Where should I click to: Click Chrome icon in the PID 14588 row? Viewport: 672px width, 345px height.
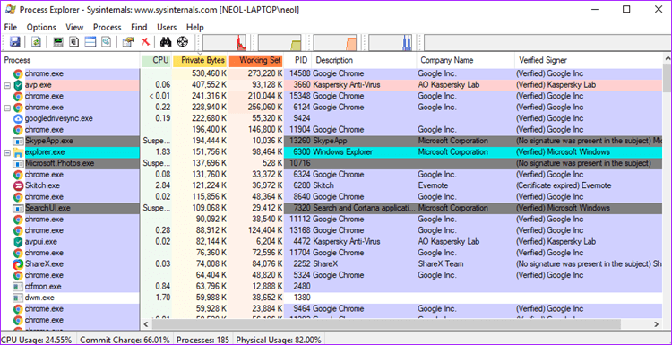click(18, 73)
